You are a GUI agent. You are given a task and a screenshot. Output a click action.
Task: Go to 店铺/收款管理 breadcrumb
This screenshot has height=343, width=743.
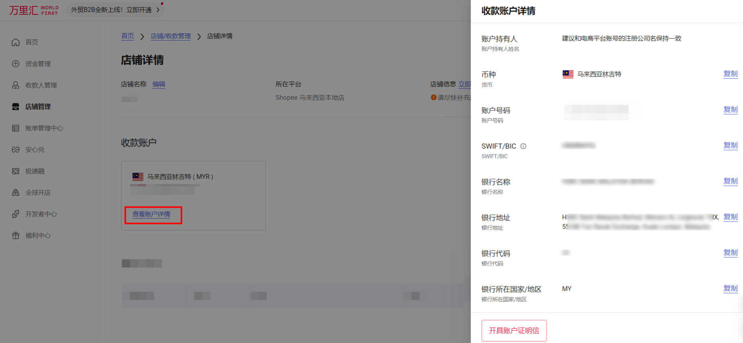pos(171,36)
